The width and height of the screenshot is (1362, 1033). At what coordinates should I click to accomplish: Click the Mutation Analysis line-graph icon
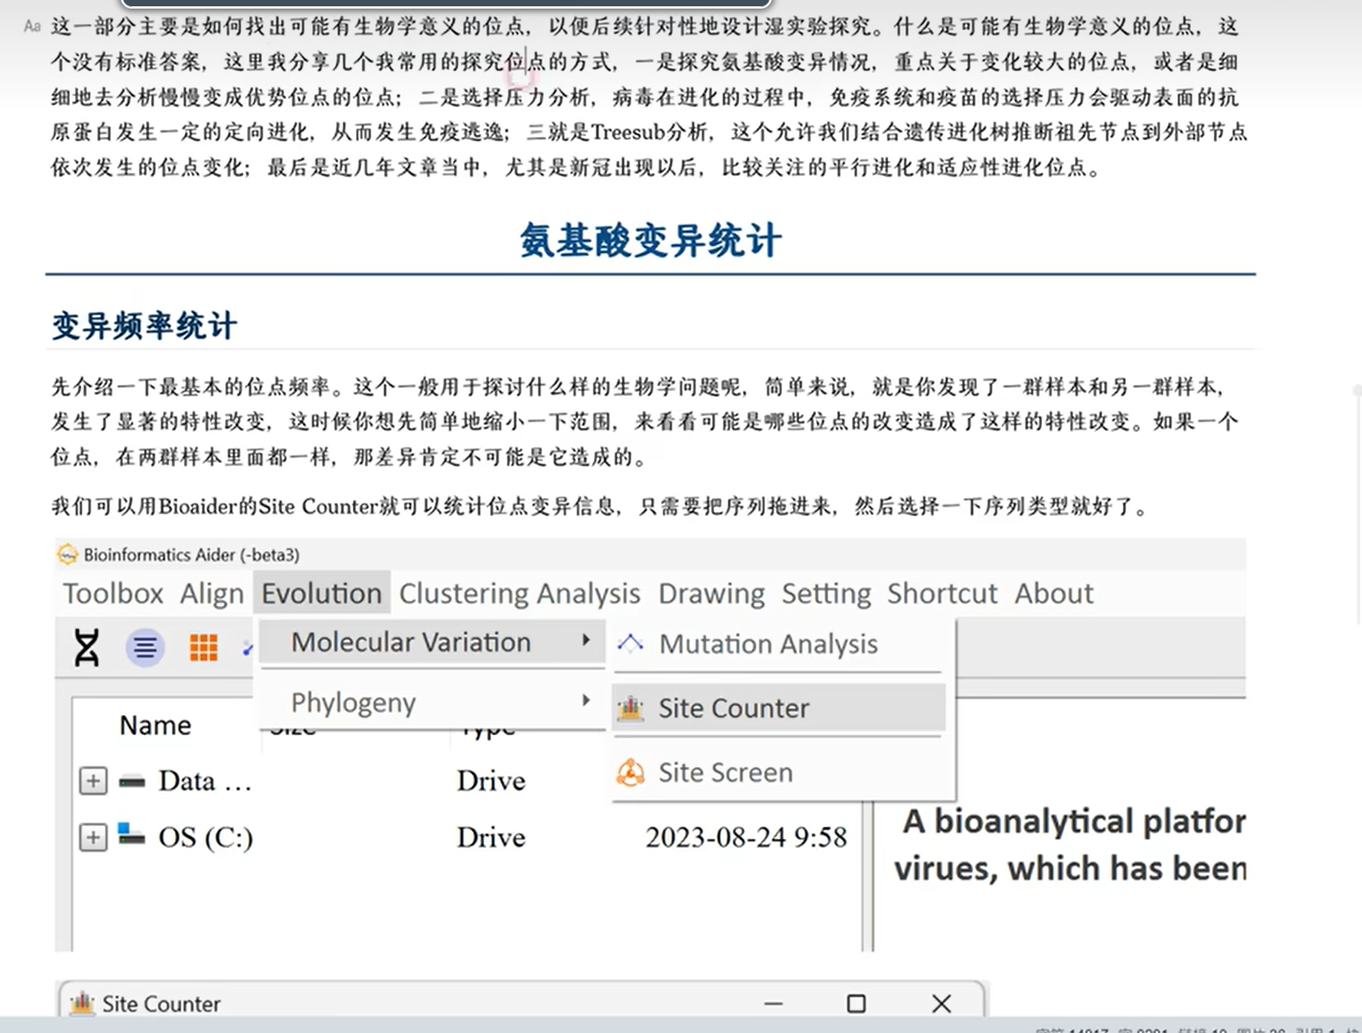(x=631, y=644)
